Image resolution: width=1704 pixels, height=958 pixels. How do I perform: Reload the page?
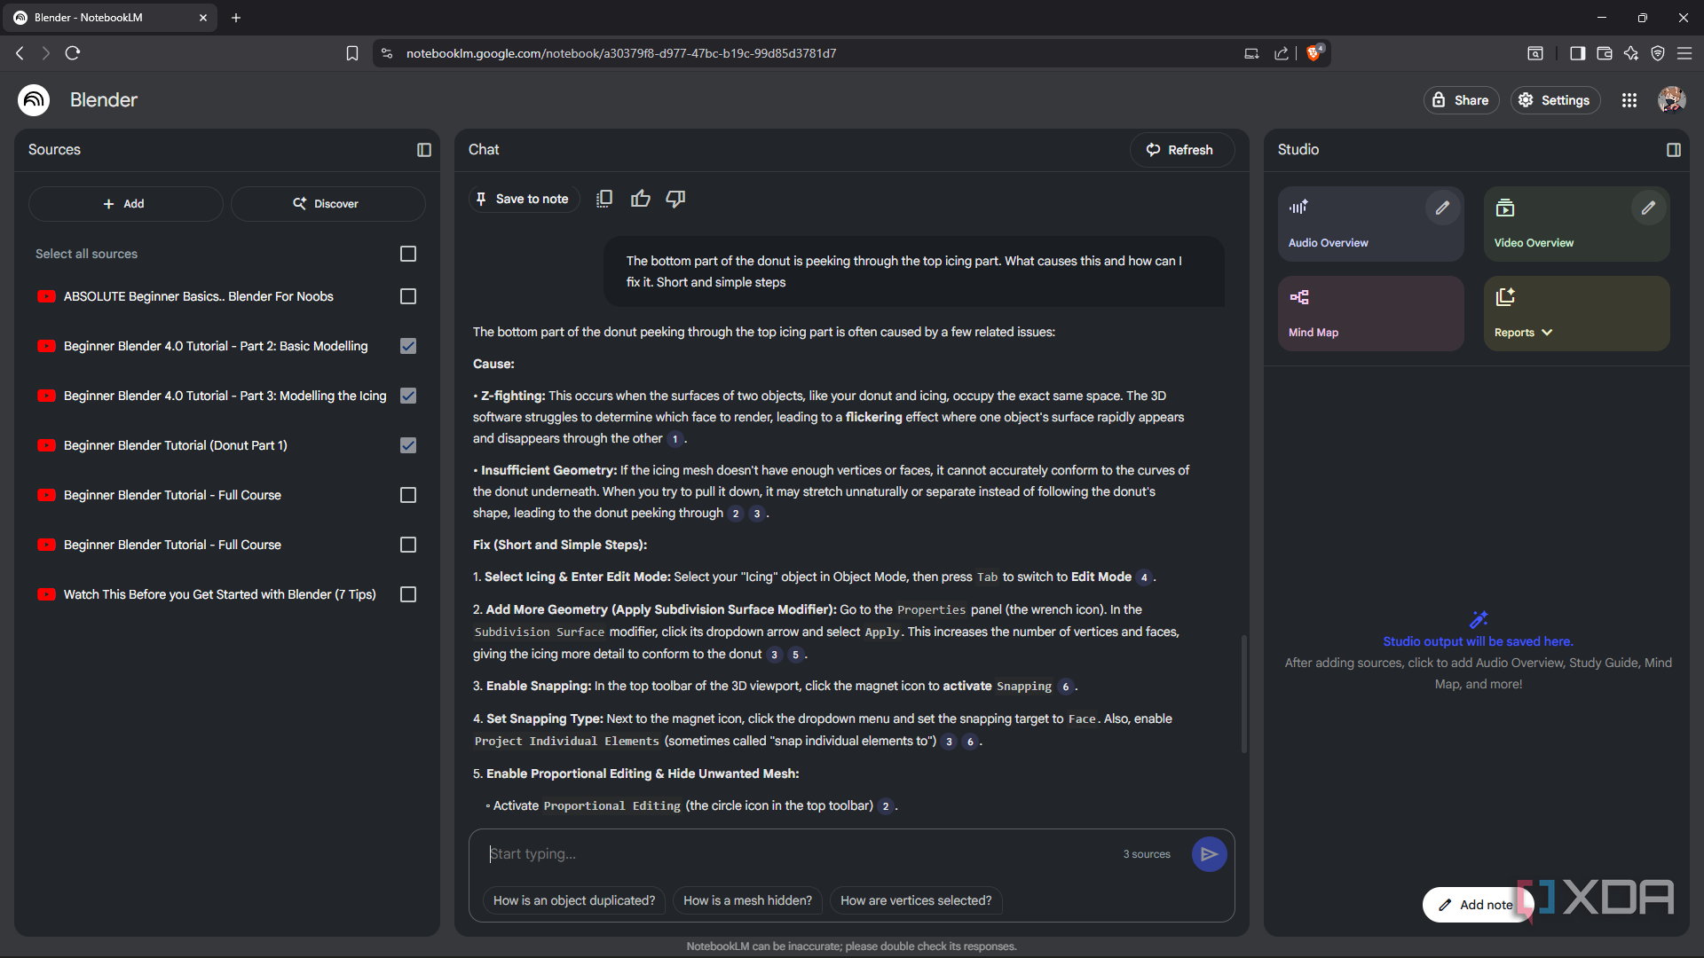pos(74,53)
